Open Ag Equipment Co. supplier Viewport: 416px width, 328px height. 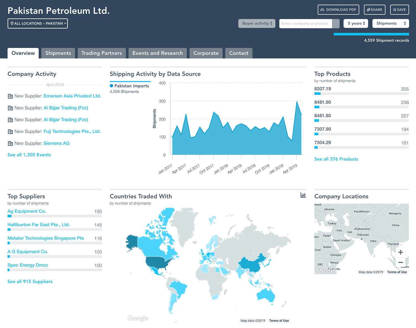[27, 211]
